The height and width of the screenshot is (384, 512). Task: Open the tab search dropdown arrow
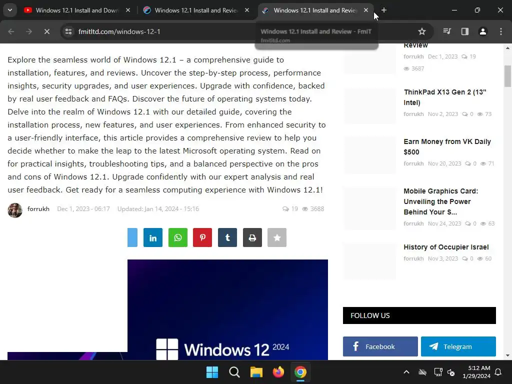pos(10,10)
